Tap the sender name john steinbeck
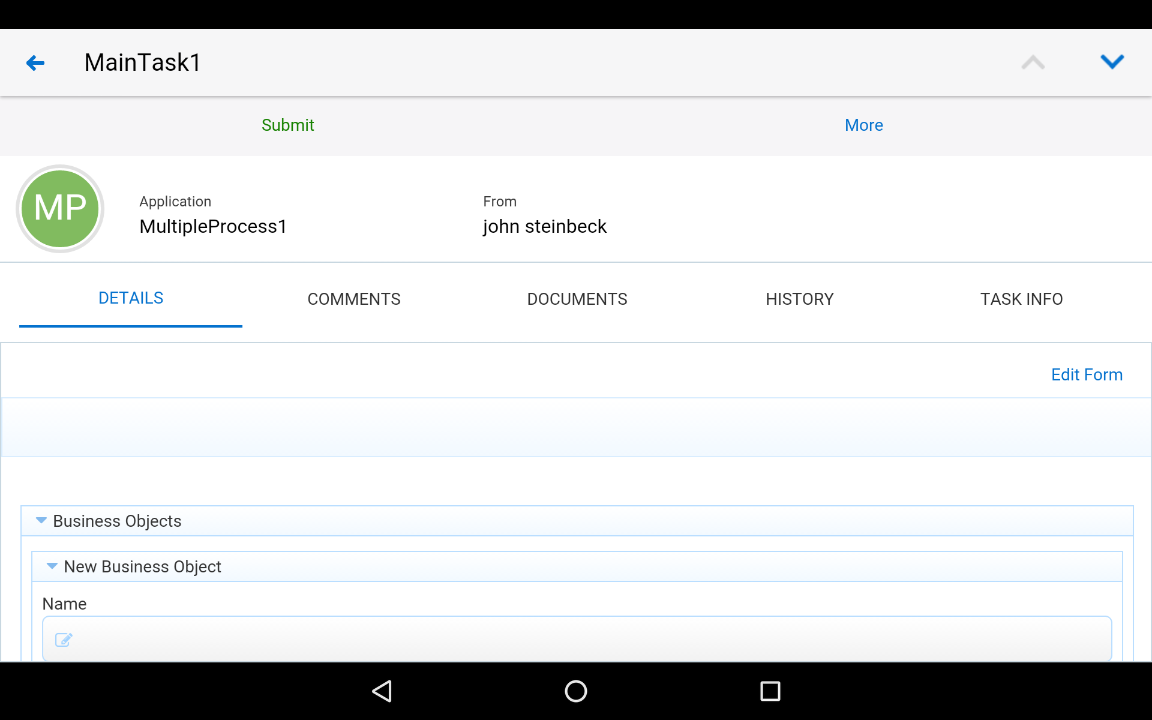Viewport: 1152px width, 720px height. coord(545,226)
